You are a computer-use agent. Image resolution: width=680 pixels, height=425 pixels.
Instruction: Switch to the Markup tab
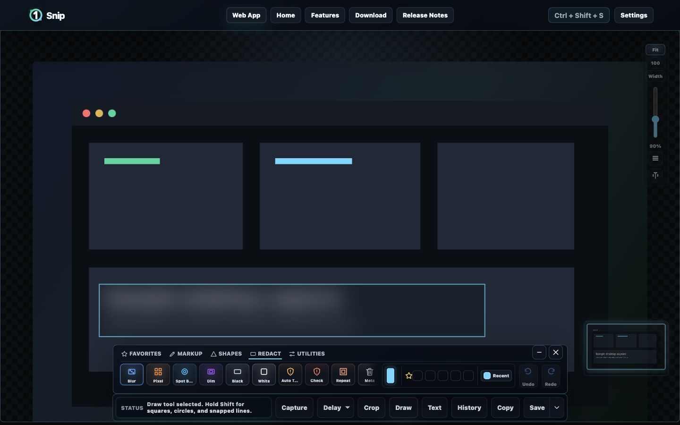[186, 354]
